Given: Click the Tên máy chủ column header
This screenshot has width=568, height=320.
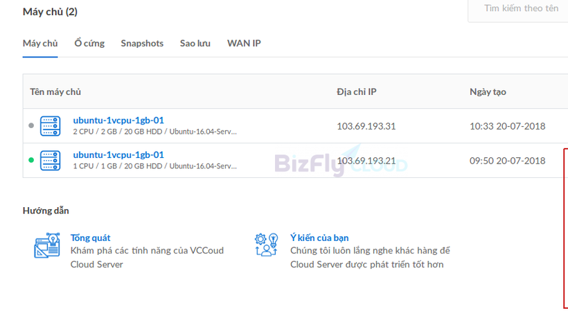Looking at the screenshot, I should (55, 91).
